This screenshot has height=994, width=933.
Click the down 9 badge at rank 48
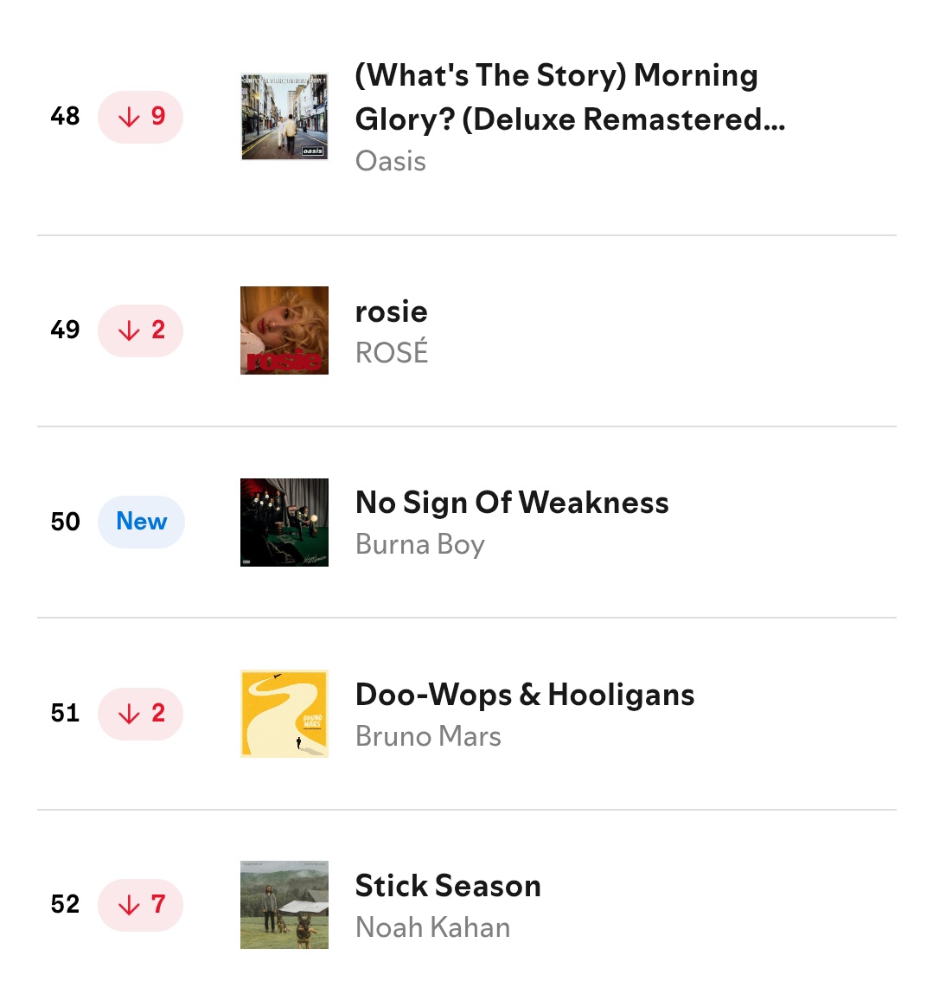(141, 117)
